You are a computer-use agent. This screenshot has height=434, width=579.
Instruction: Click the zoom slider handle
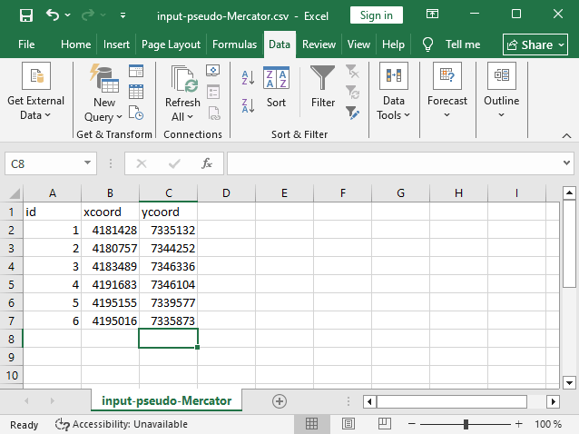tap(466, 424)
